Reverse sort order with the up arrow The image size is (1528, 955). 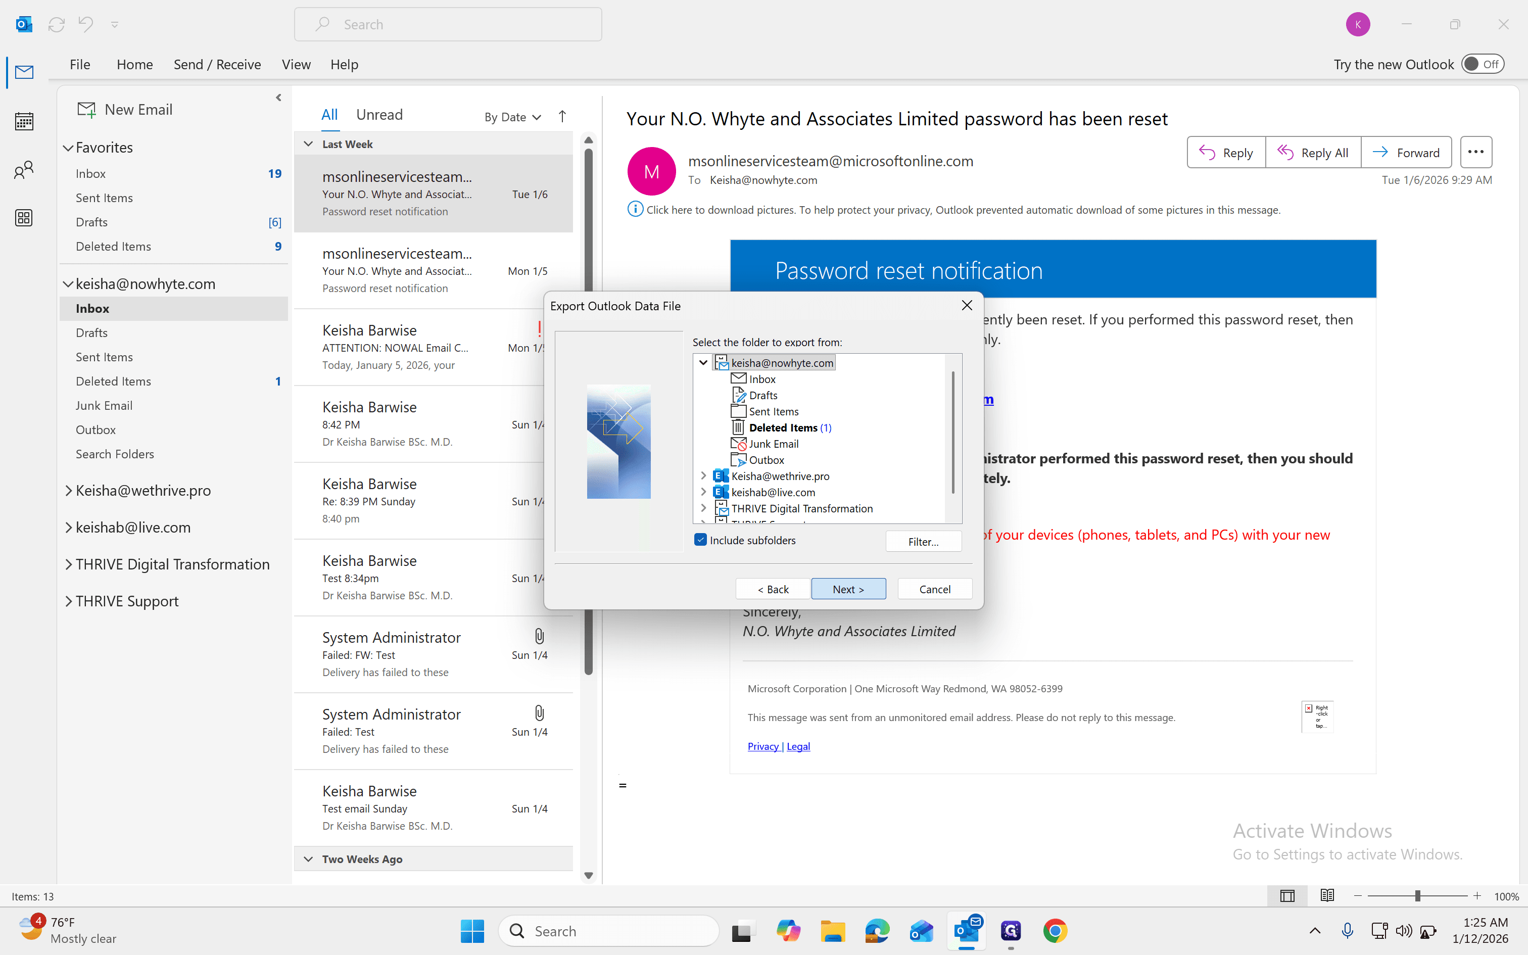[x=562, y=116]
